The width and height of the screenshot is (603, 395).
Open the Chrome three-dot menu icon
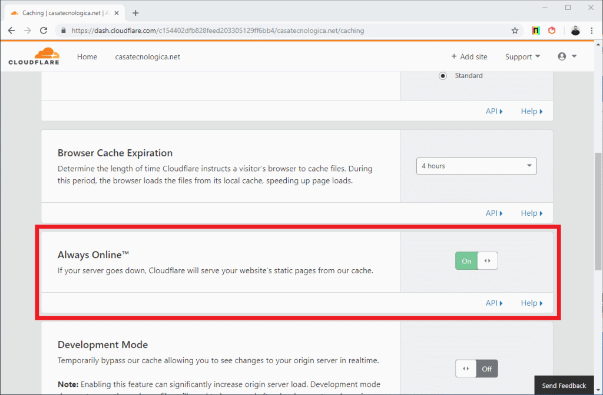tap(592, 30)
